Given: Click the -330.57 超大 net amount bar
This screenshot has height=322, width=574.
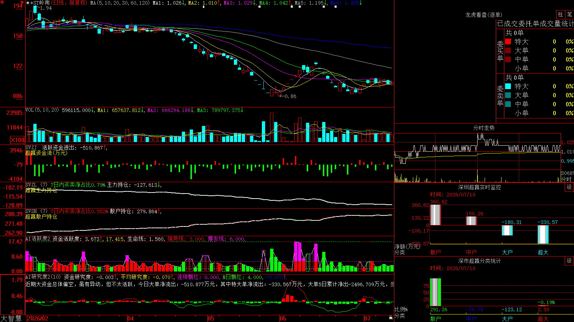Looking at the screenshot, I should (543, 235).
